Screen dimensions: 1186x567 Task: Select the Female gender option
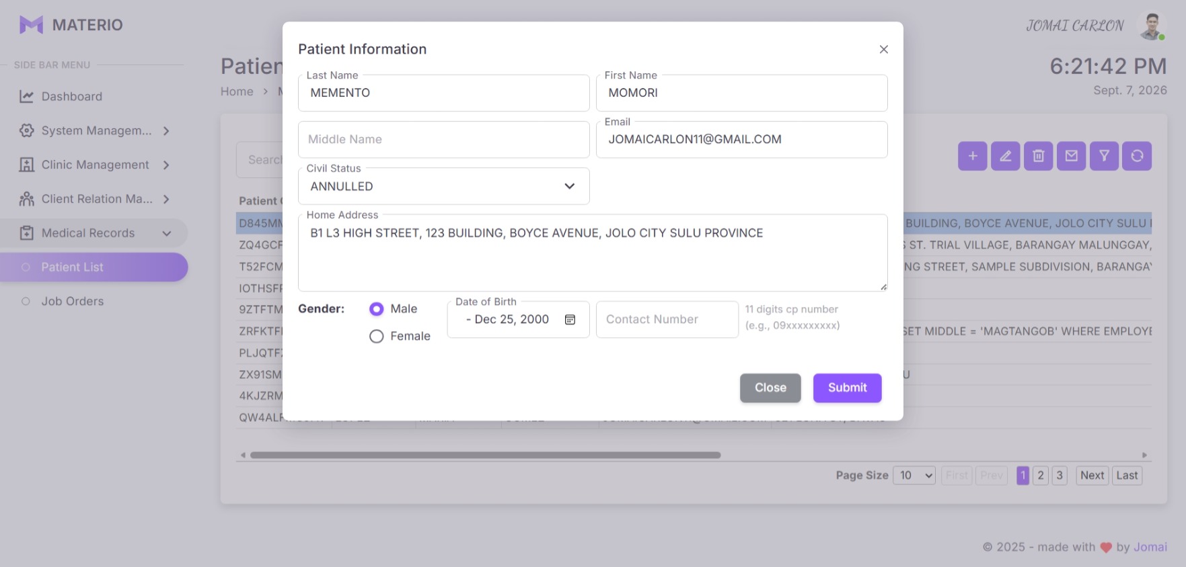377,337
